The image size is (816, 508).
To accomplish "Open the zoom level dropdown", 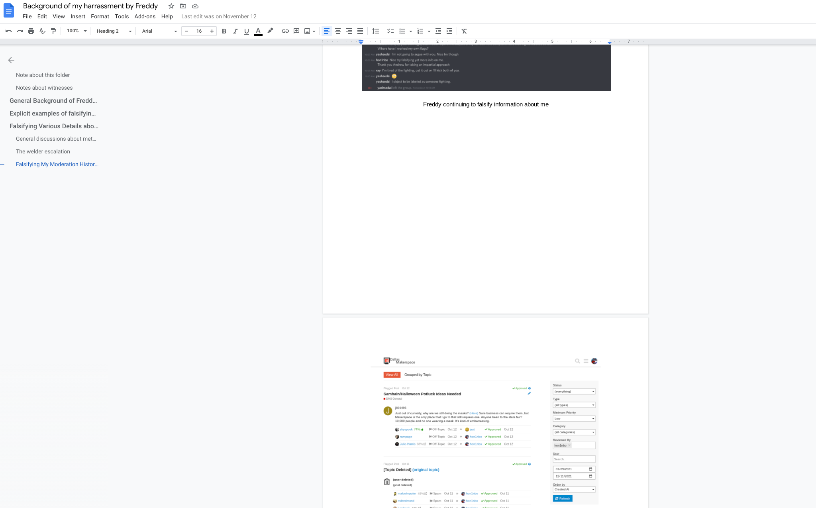I will [76, 31].
